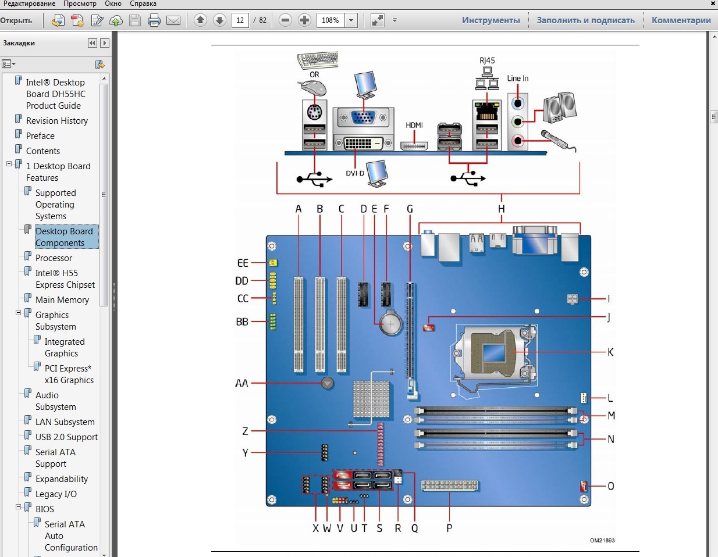The height and width of the screenshot is (557, 718).
Task: Click the new bookmark icon in panel
Action: [x=99, y=64]
